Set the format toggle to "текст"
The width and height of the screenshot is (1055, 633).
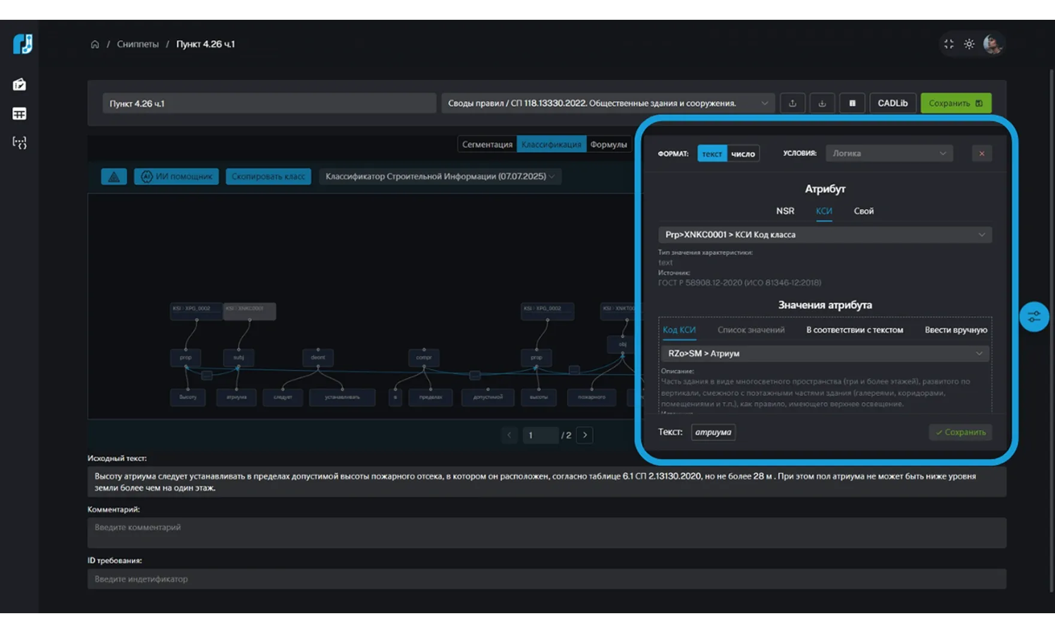click(712, 154)
